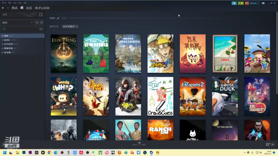Screen dimensions: 278x156
Task: Open friends and chat plus icon
Action: (273, 145)
